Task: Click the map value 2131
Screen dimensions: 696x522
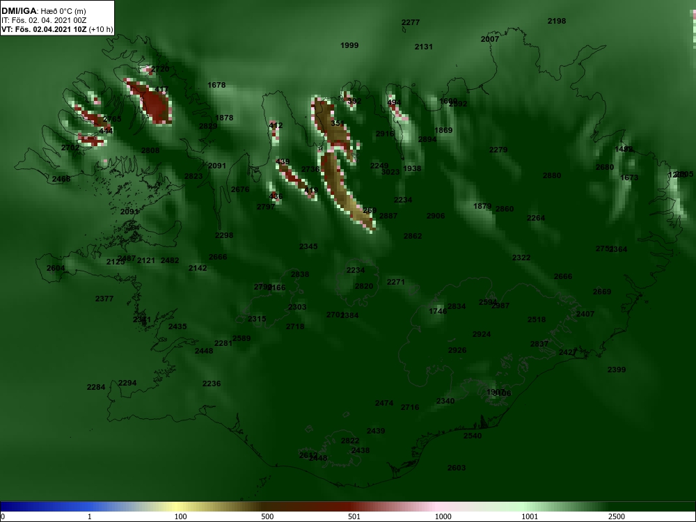Action: pyautogui.click(x=423, y=47)
